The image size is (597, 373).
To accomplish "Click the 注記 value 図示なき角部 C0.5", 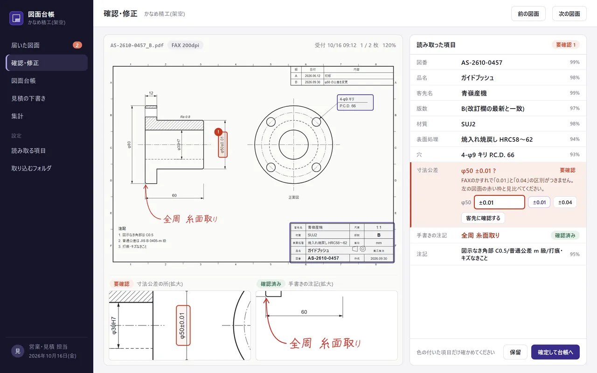I will click(x=512, y=254).
